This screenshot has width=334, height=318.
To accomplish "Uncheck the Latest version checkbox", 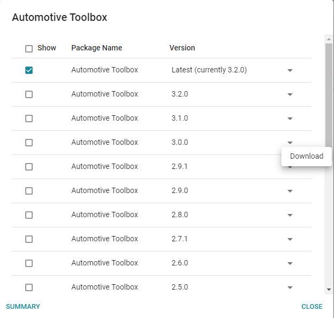I will click(x=29, y=70).
